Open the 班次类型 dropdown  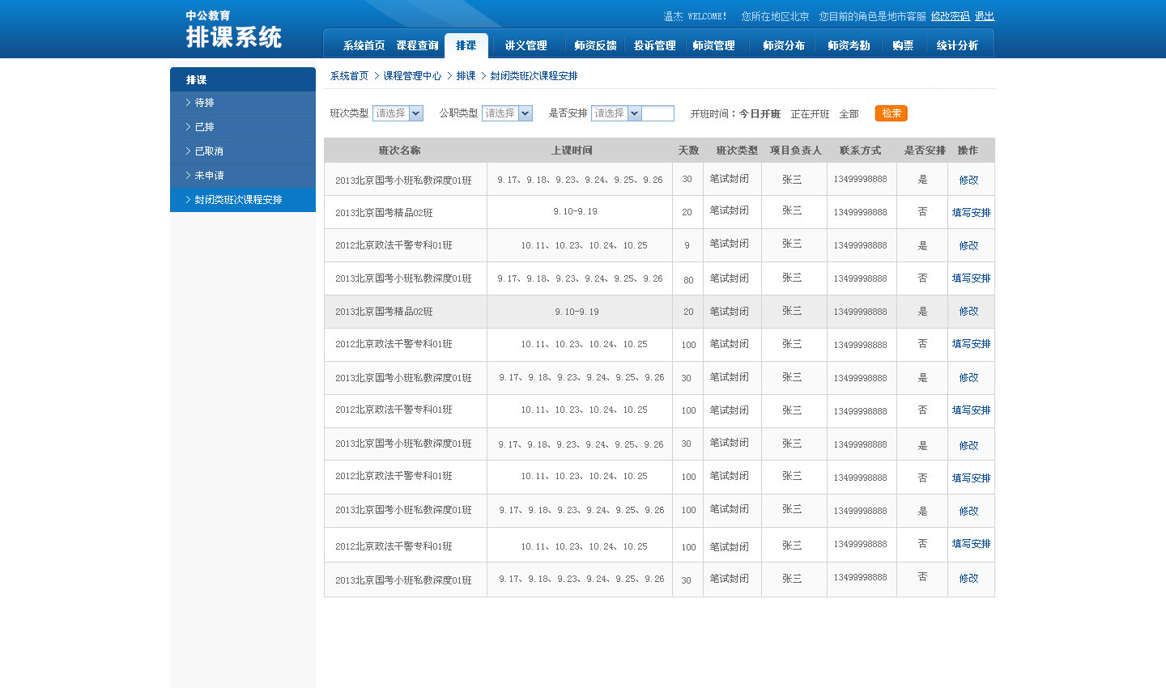(x=397, y=113)
